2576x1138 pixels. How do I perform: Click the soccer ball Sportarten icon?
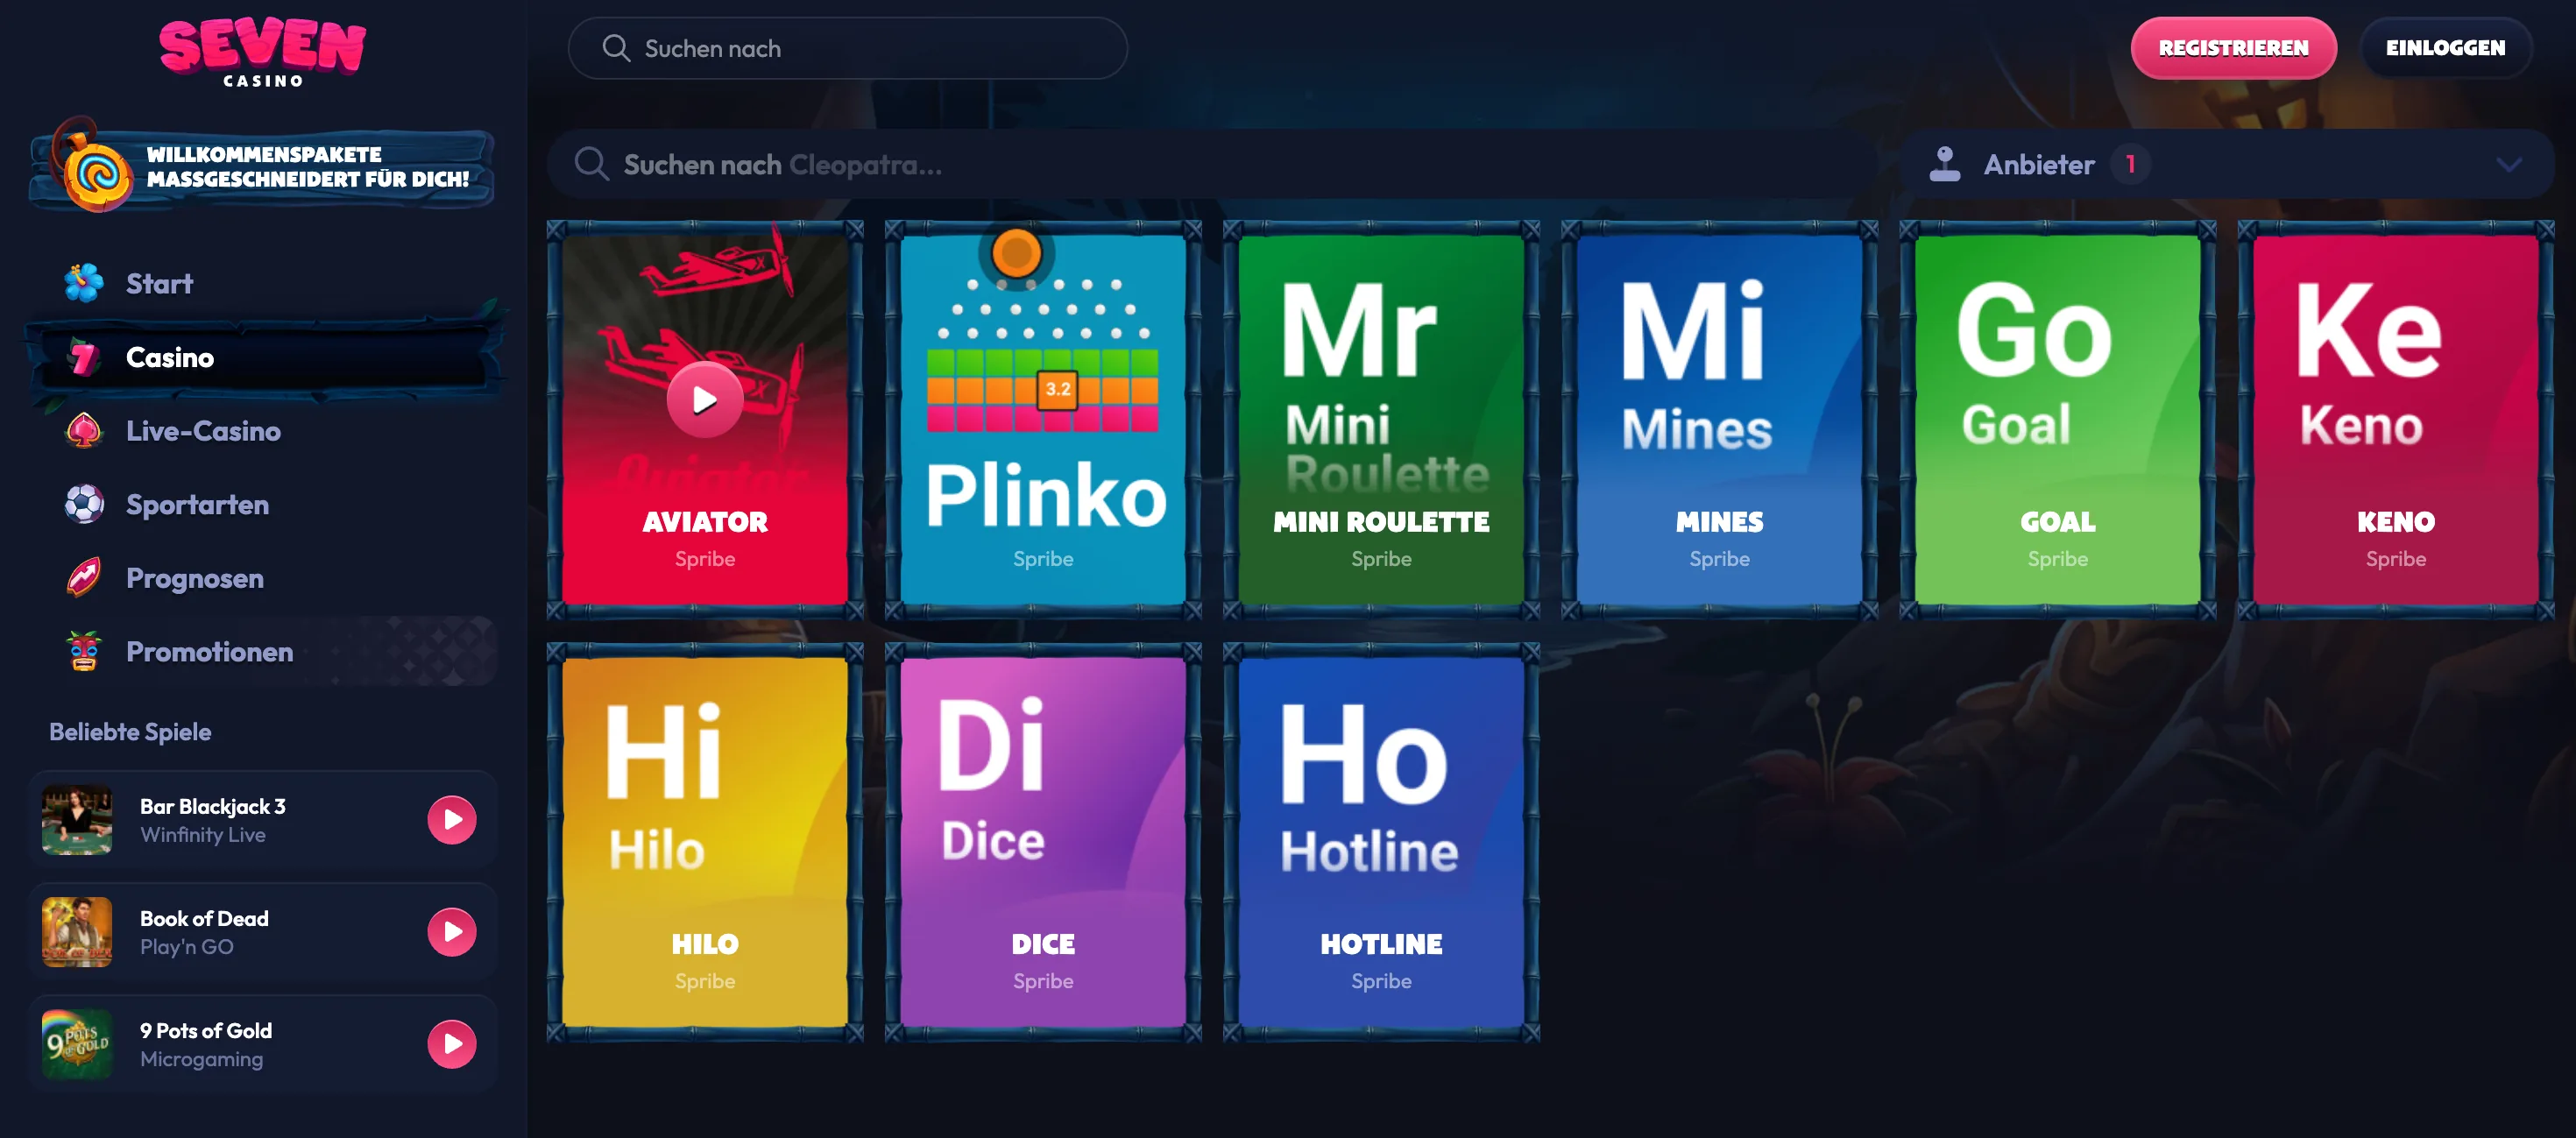coord(84,504)
